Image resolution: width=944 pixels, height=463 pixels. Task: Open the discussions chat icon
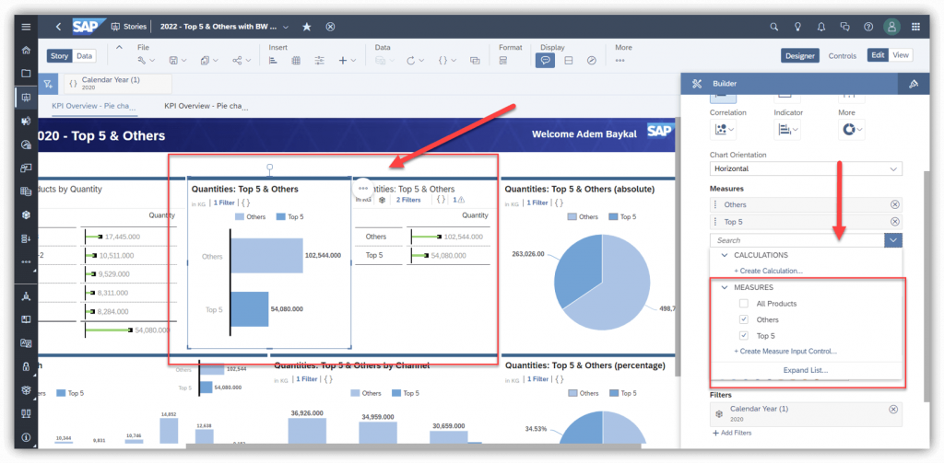[844, 27]
